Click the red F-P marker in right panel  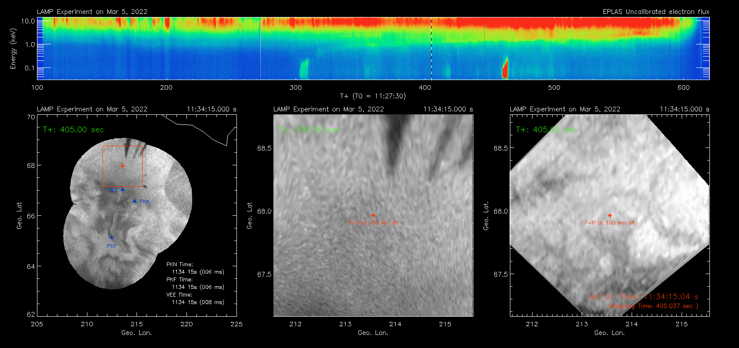(610, 215)
